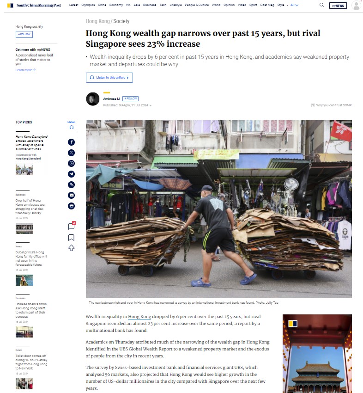This screenshot has height=393, width=363.
Task: Open the Lifestyle menu item
Action: pos(176,5)
